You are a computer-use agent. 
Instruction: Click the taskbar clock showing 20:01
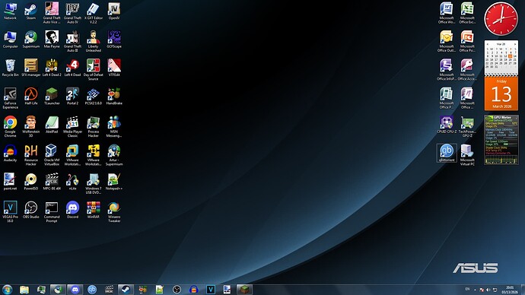510,290
